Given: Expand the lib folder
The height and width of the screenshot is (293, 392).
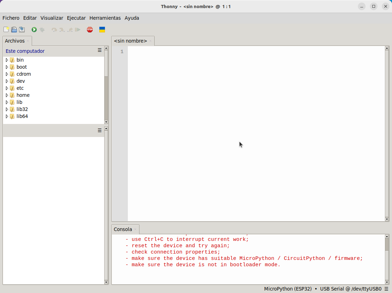Looking at the screenshot, I should [7, 102].
